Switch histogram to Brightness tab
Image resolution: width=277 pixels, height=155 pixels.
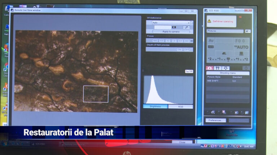click(x=155, y=107)
